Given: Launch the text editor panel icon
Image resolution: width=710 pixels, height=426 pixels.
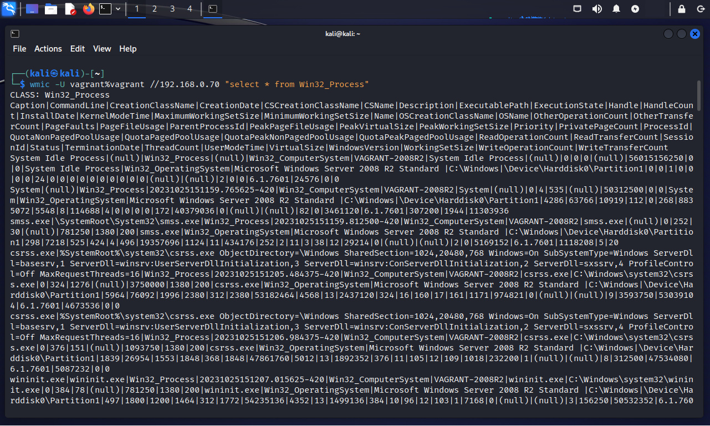Looking at the screenshot, I should click(70, 9).
